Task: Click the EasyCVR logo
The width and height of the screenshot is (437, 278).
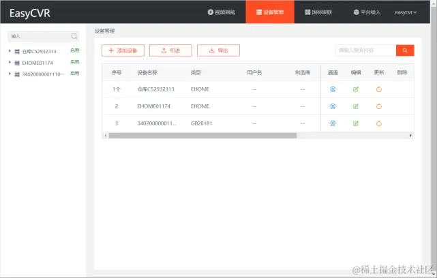Action: 30,13
